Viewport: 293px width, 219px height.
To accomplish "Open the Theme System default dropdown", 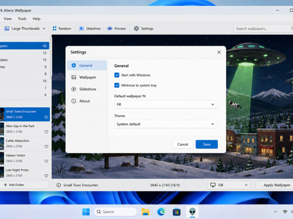I will tap(166, 124).
